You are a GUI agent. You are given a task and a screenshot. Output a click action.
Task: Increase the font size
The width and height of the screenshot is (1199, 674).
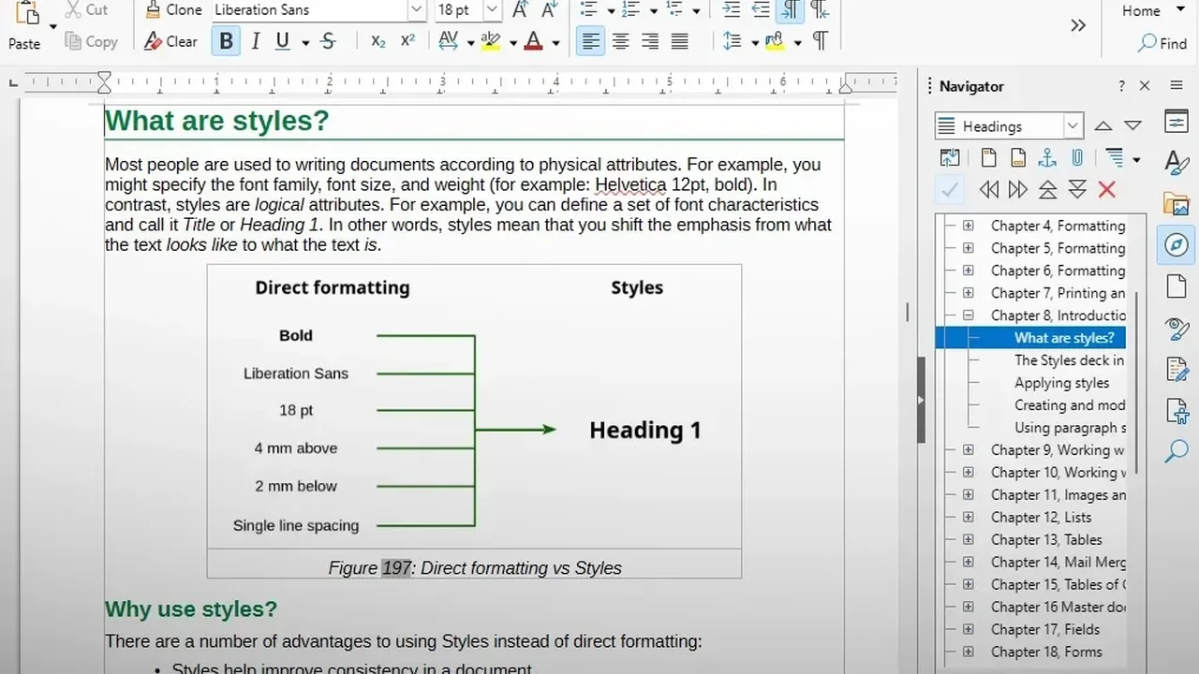click(521, 10)
